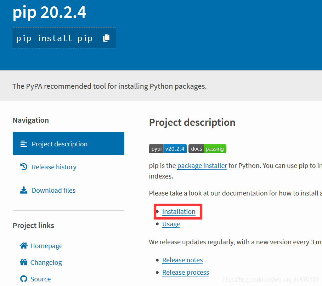The image size is (322, 286).
Task: Open the Changelog project link
Action: tap(46, 262)
